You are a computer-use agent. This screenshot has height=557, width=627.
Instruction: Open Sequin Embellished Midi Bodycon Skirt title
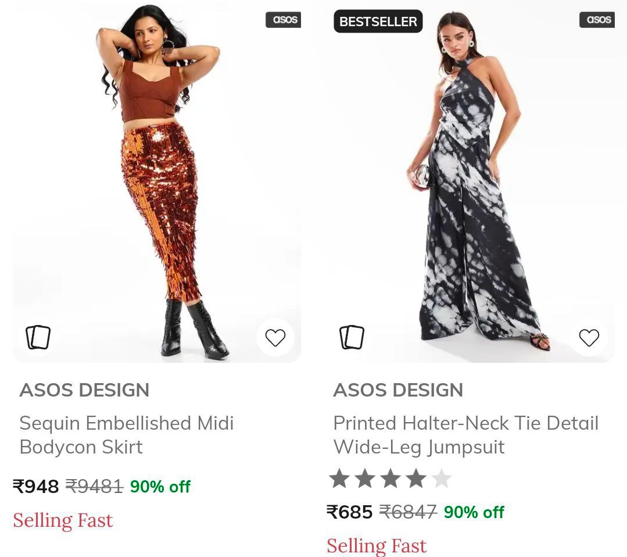point(126,435)
